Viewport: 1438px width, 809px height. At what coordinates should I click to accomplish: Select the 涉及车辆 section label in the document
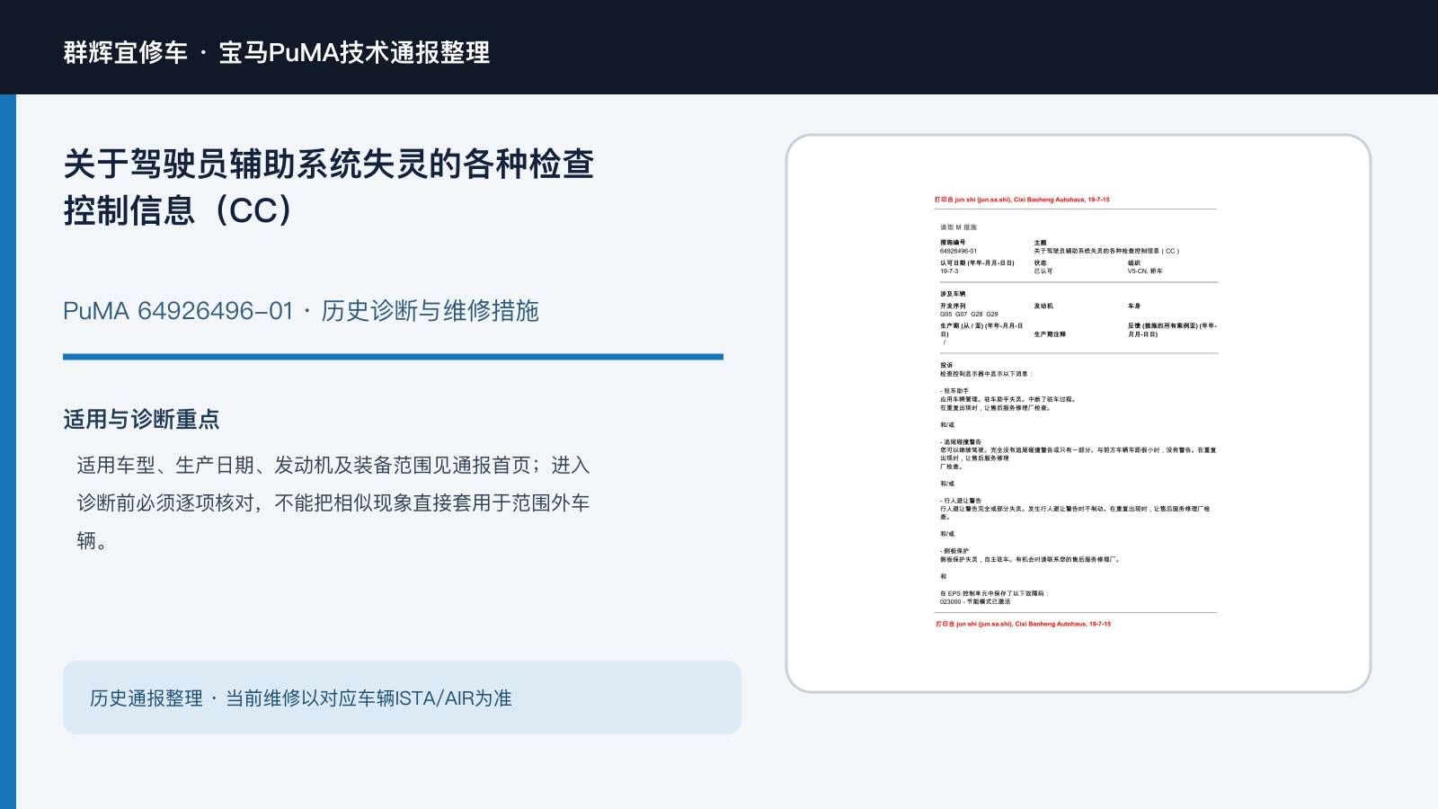click(953, 294)
